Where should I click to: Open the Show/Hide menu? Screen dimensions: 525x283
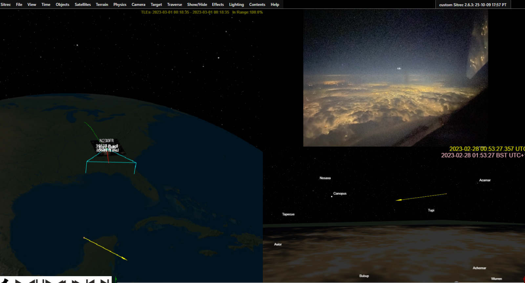(197, 5)
